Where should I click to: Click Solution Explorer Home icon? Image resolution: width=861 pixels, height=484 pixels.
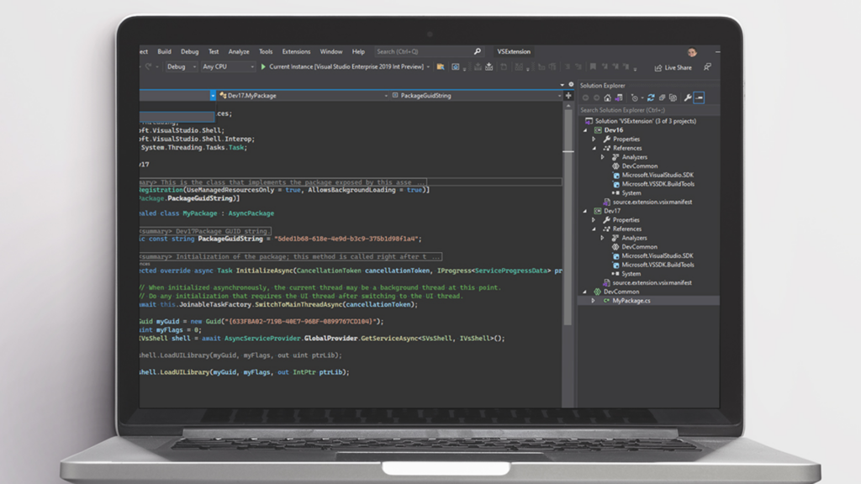607,97
